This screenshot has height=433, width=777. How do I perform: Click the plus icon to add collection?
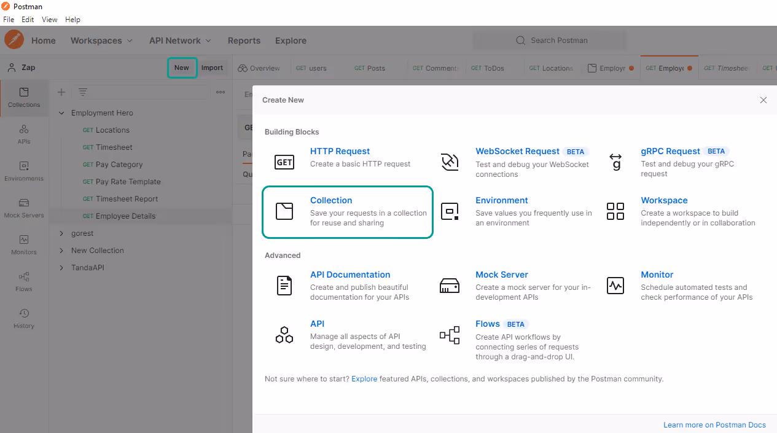(x=61, y=92)
